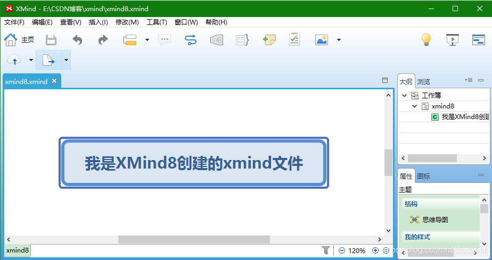Image resolution: width=492 pixels, height=260 pixels.
Task: Launch presentation mode
Action: pyautogui.click(x=453, y=40)
